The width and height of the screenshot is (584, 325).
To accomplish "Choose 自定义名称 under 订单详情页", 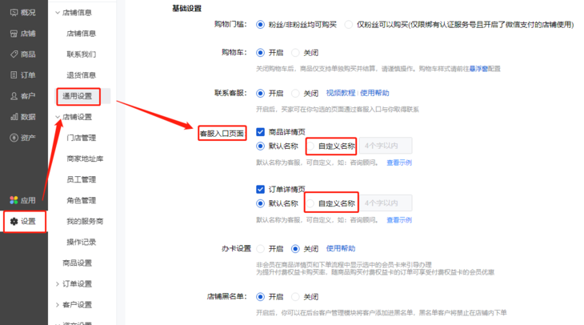I will tap(310, 203).
